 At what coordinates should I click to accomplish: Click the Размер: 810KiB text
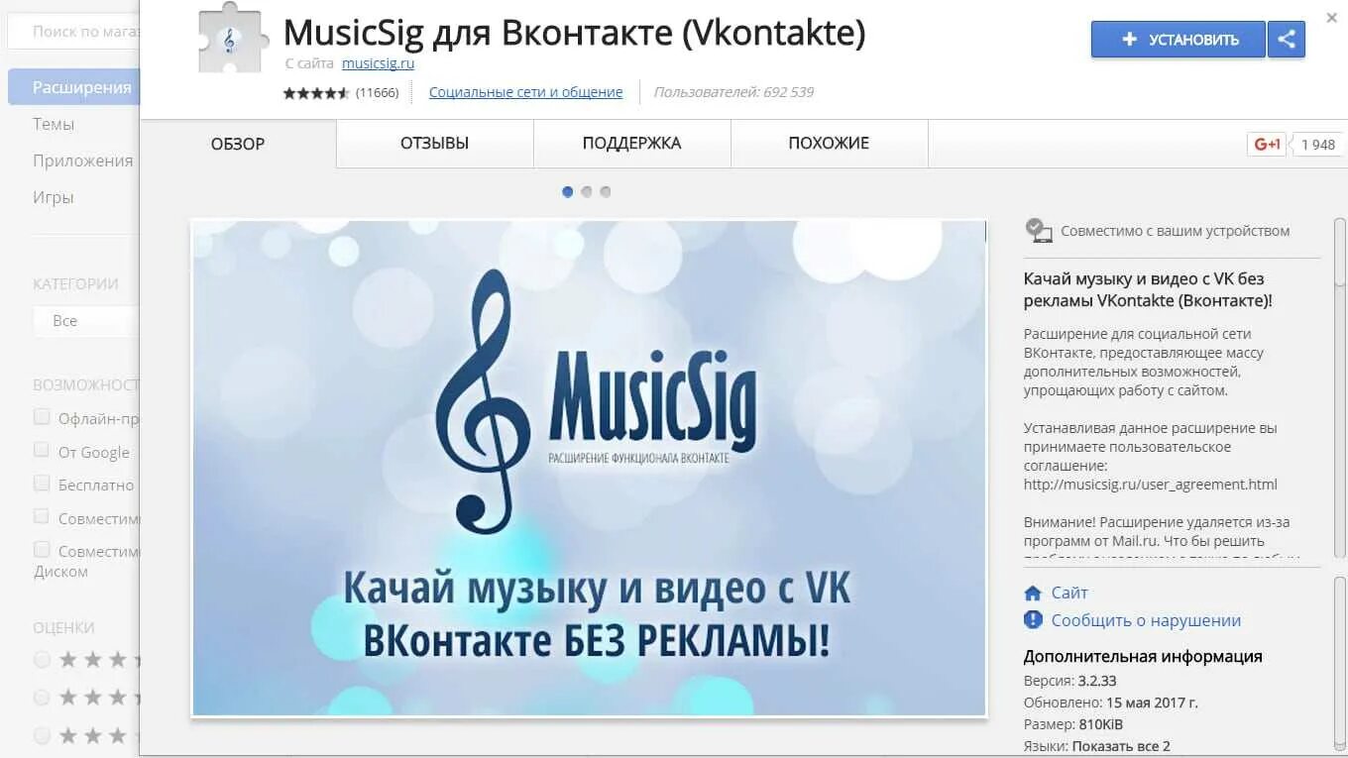[x=1073, y=724]
